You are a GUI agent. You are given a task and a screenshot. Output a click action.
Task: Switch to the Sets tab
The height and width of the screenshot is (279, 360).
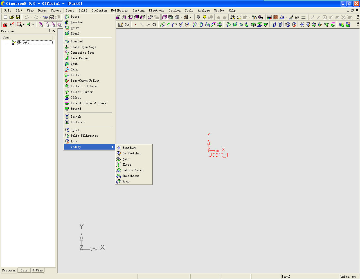[x=24, y=270]
